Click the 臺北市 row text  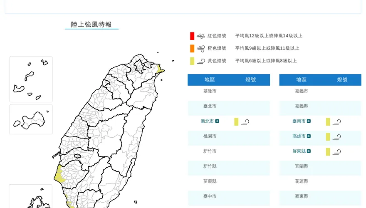[x=210, y=106]
